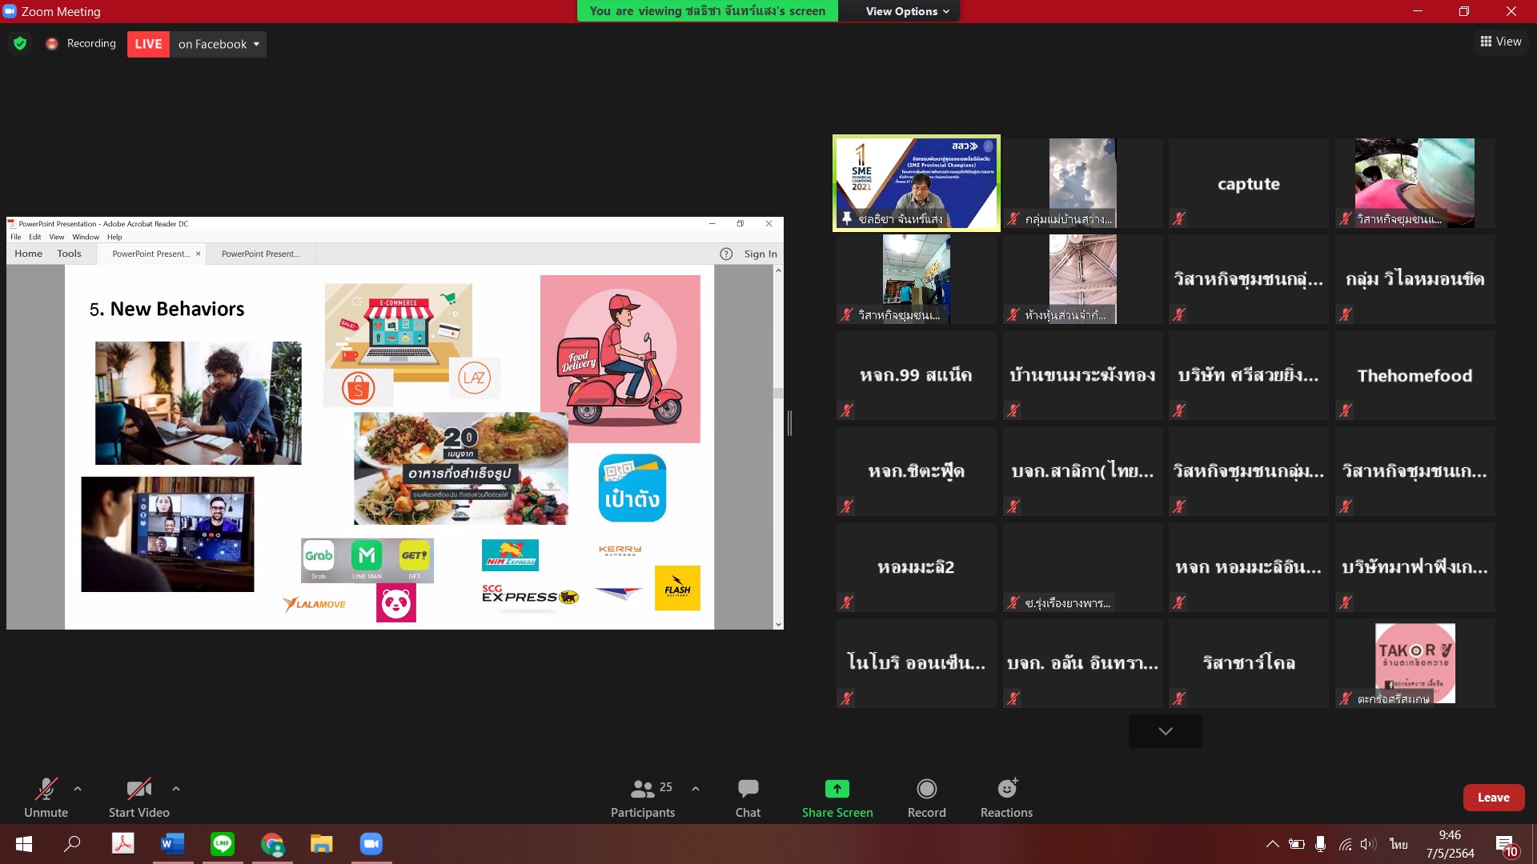Expand View Options dropdown
1537x864 pixels.
click(x=907, y=11)
